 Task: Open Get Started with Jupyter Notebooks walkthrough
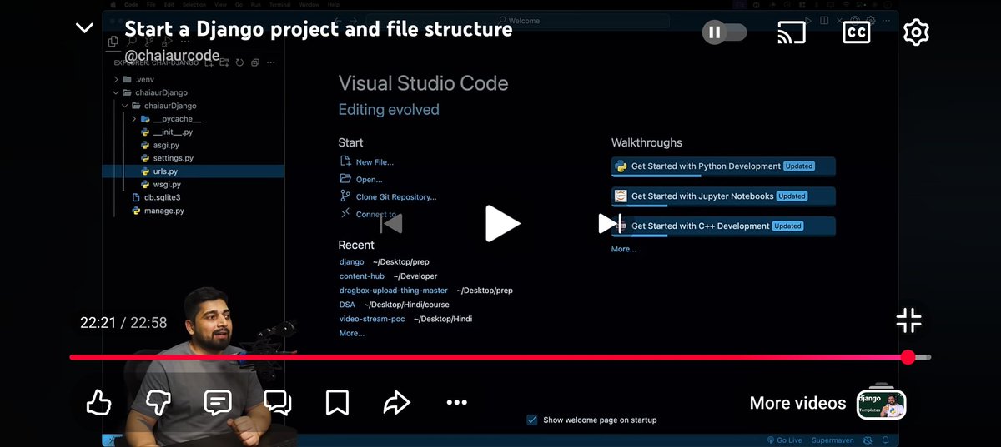click(x=723, y=196)
